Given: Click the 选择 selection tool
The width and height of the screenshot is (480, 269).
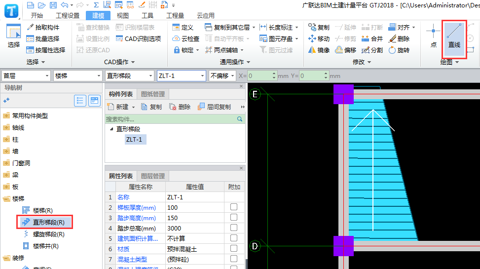Looking at the screenshot, I should (13, 36).
